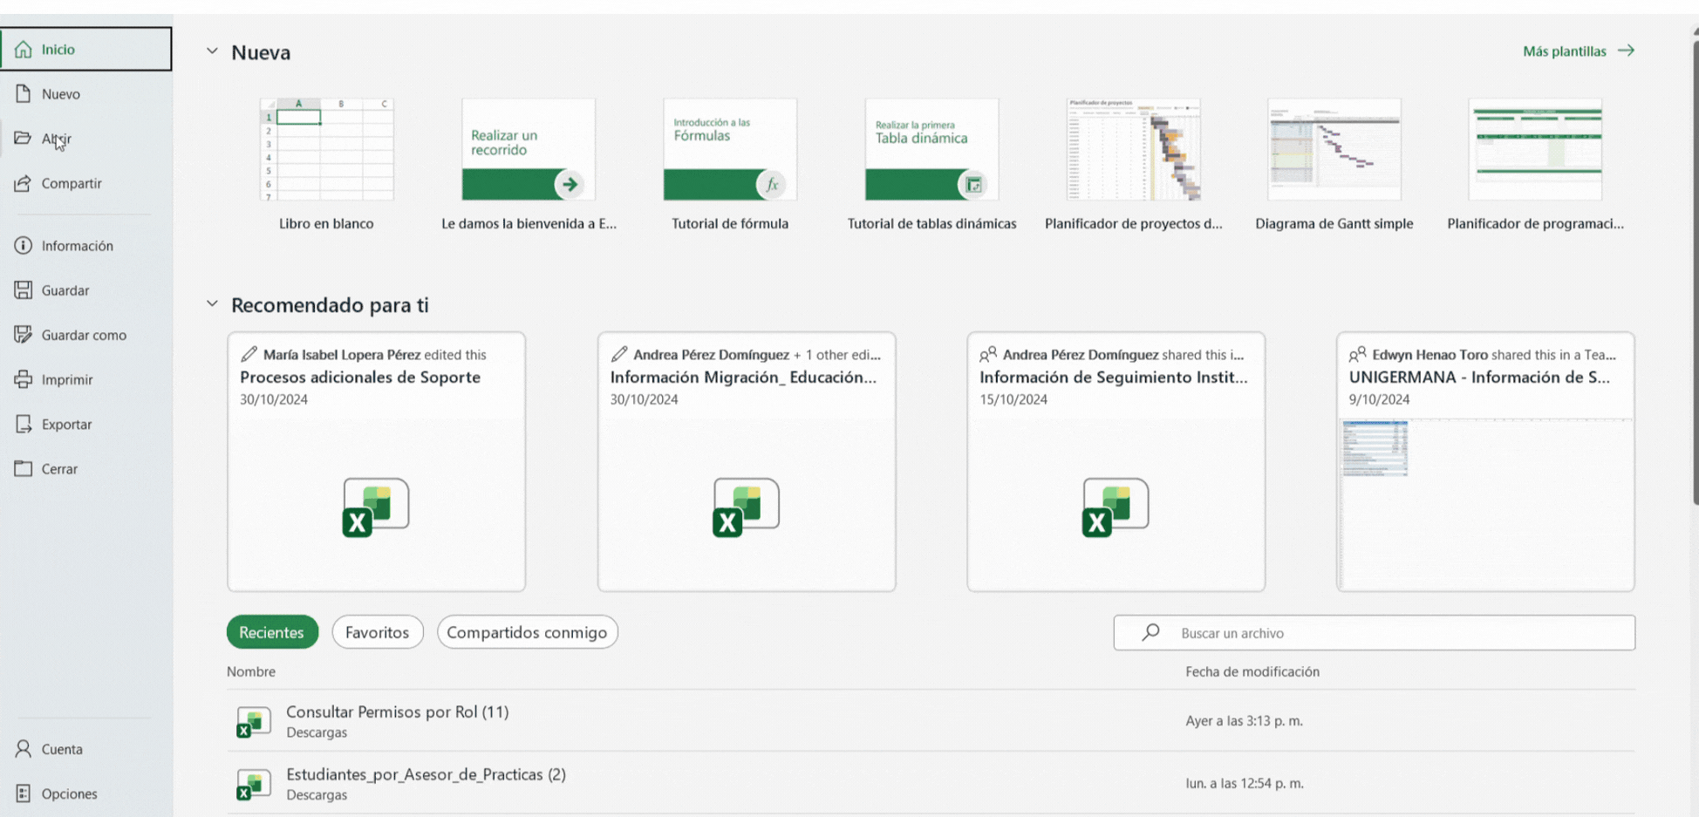Click the Cuenta person icon
Viewport: 1699px width, 817px height.
tap(24, 749)
